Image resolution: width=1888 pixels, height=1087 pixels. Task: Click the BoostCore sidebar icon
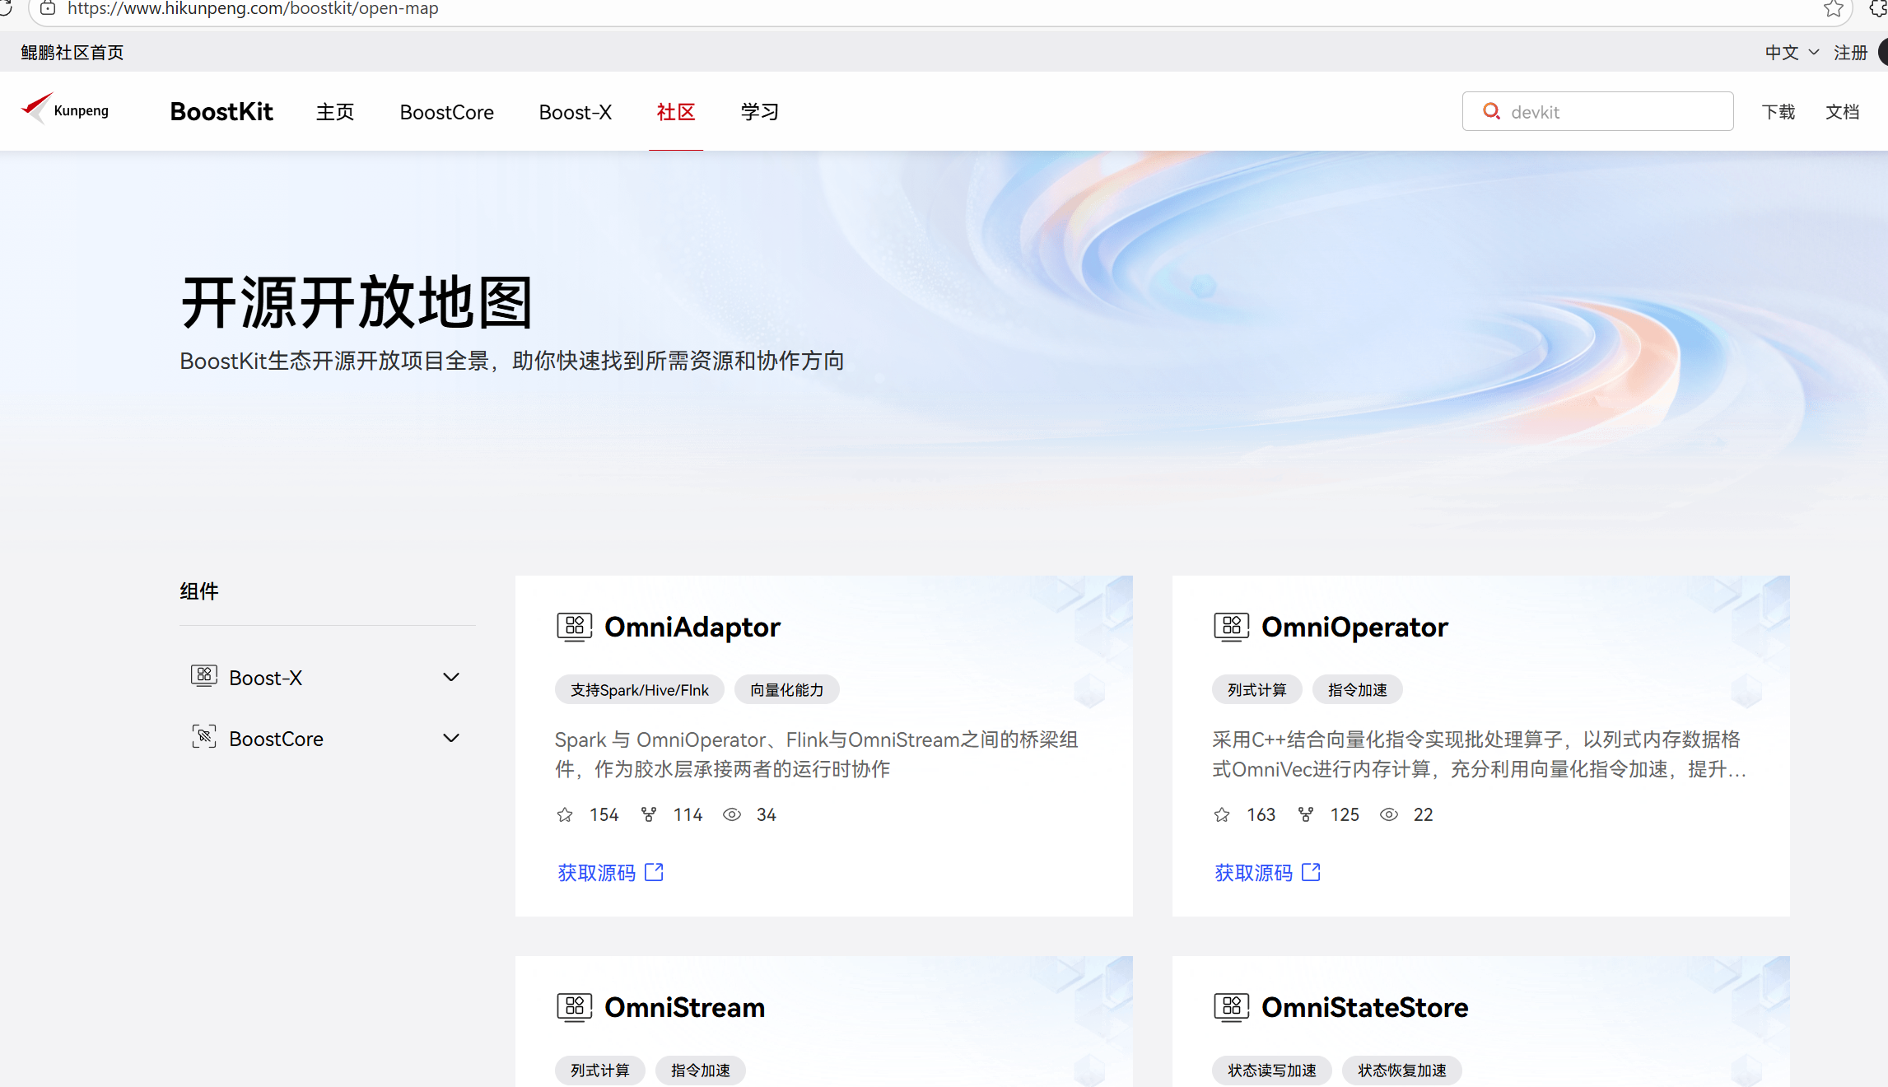204,737
